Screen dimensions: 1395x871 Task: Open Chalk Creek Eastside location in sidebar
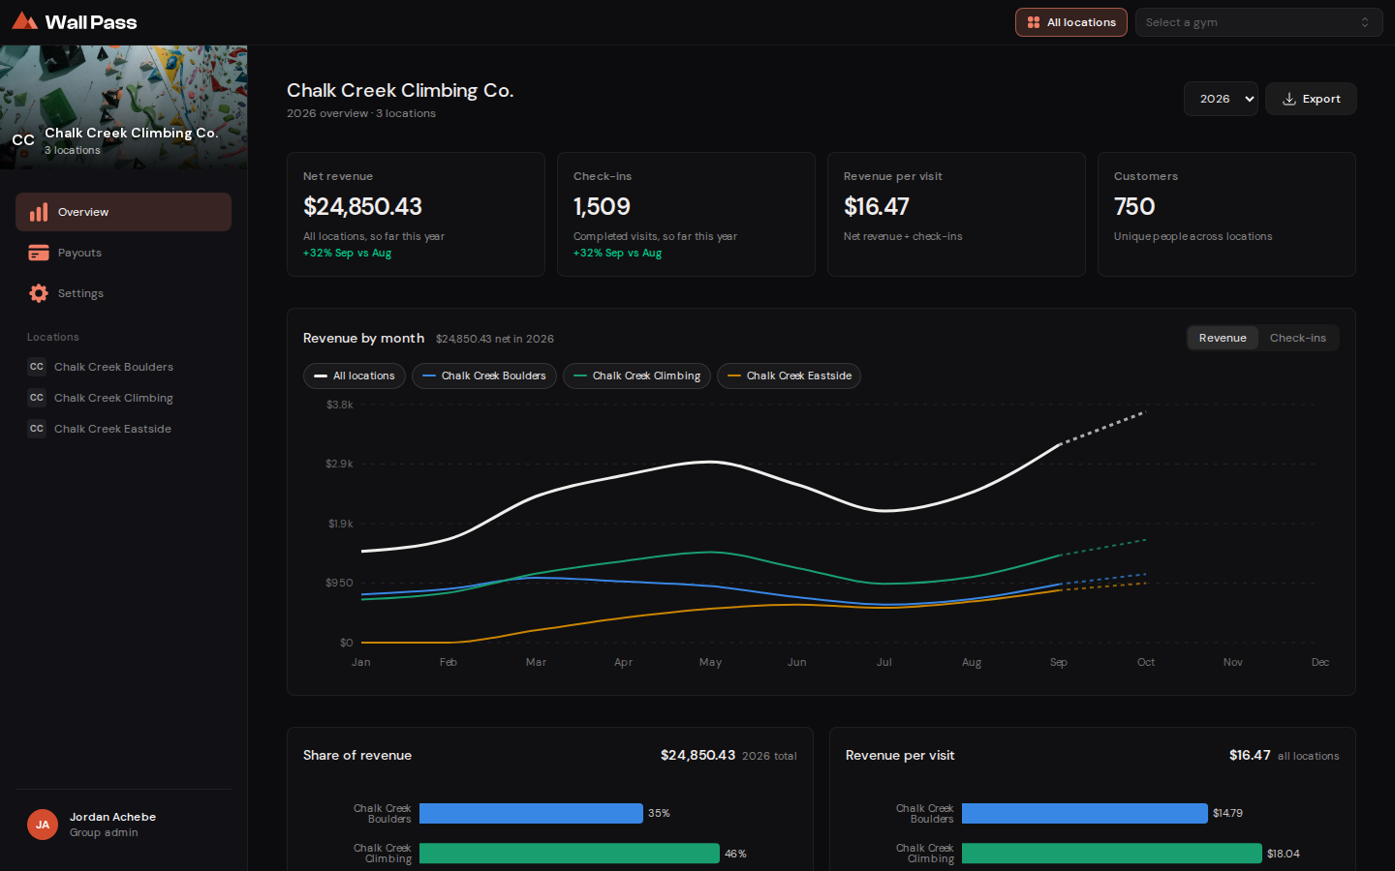coord(123,429)
